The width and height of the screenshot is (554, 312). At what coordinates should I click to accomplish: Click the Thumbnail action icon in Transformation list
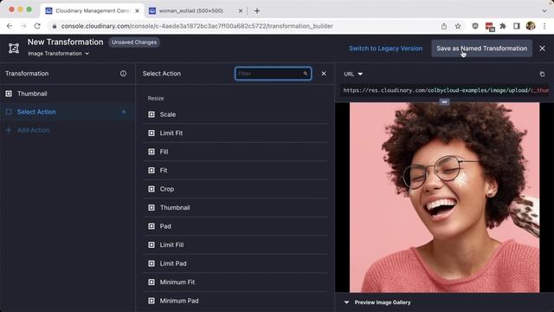9,94
